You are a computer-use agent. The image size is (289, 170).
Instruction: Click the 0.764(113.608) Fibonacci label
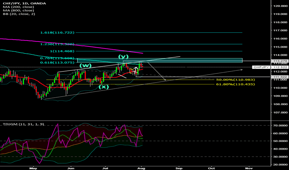pyautogui.click(x=57, y=58)
